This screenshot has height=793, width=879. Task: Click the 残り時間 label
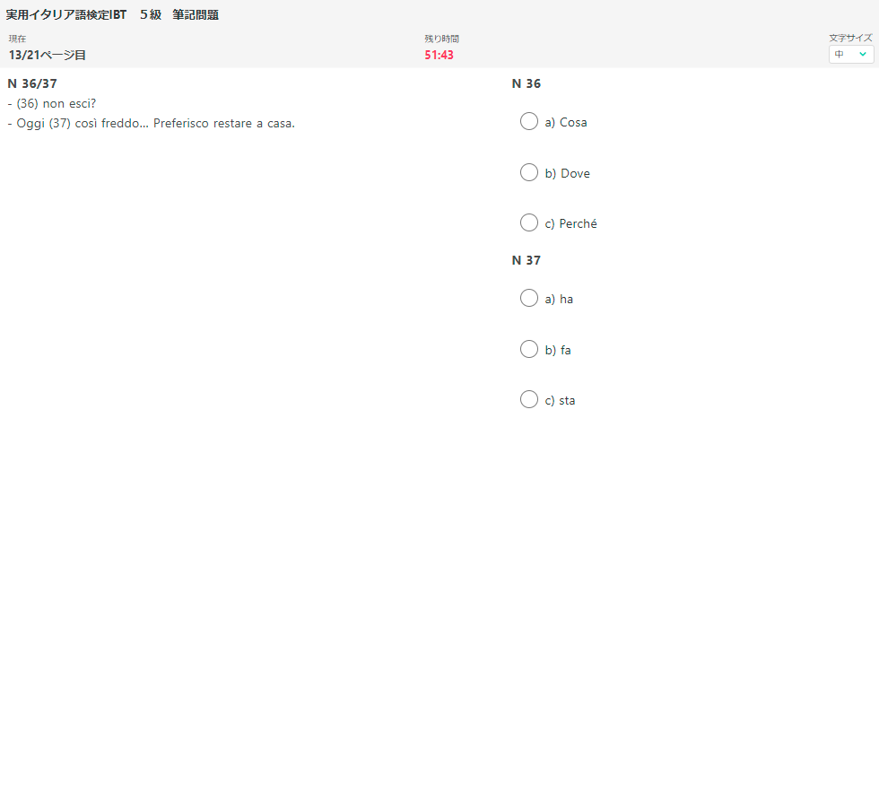point(441,39)
